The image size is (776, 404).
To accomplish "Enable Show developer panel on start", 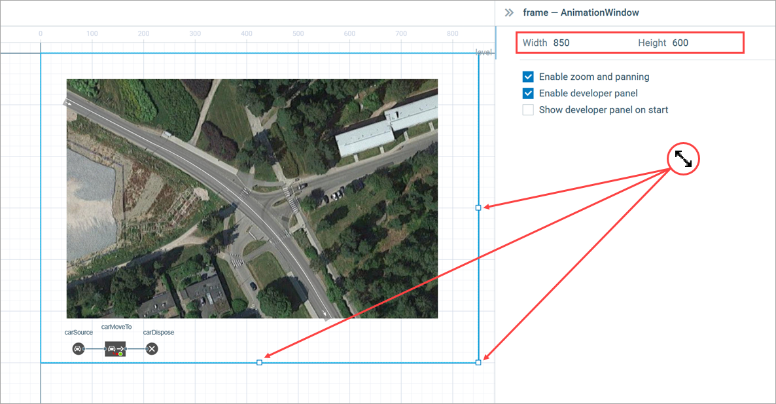I will click(528, 110).
